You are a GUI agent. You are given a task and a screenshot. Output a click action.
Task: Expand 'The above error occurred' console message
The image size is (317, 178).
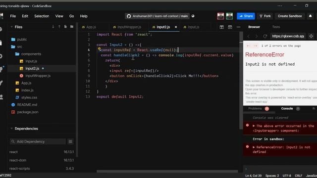pyautogui.click(x=254, y=126)
